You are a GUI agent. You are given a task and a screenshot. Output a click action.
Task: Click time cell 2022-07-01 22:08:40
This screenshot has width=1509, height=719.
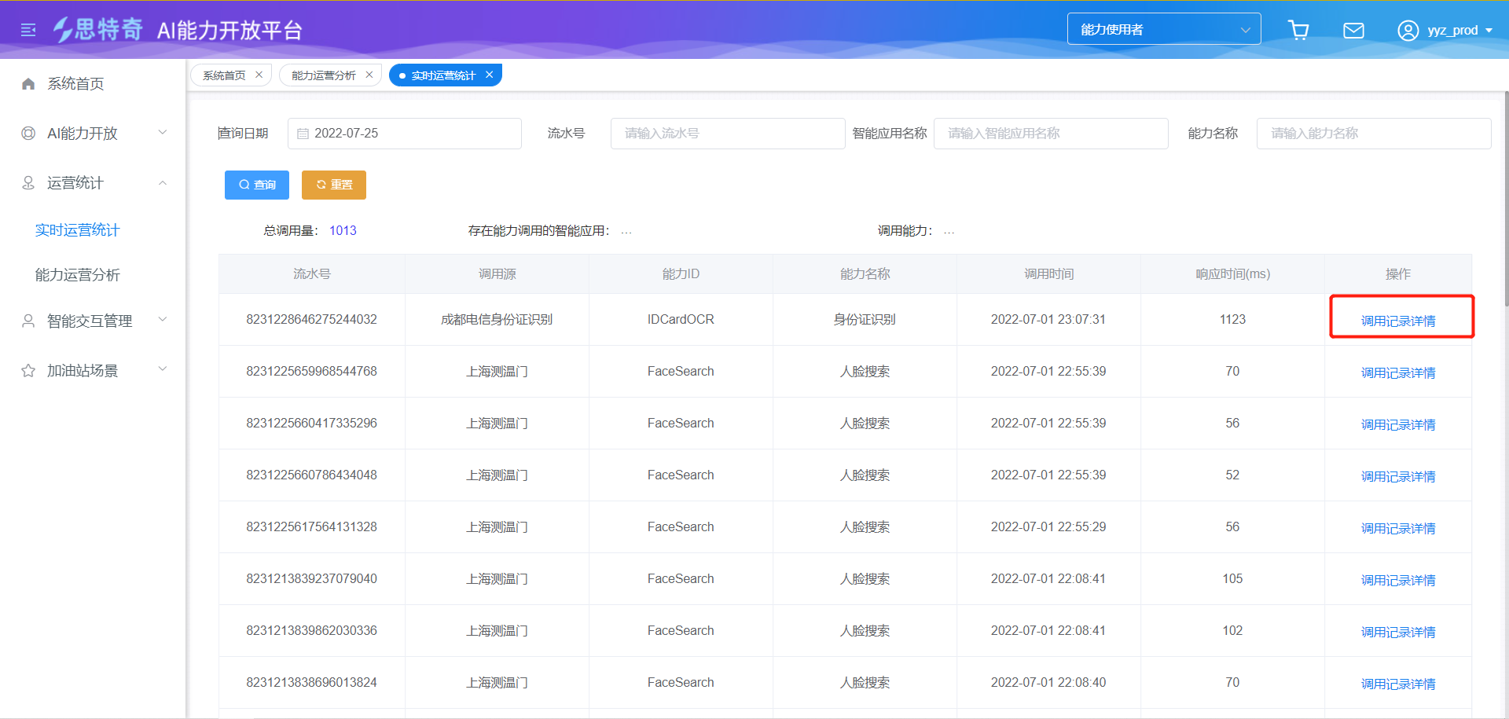pyautogui.click(x=1048, y=682)
